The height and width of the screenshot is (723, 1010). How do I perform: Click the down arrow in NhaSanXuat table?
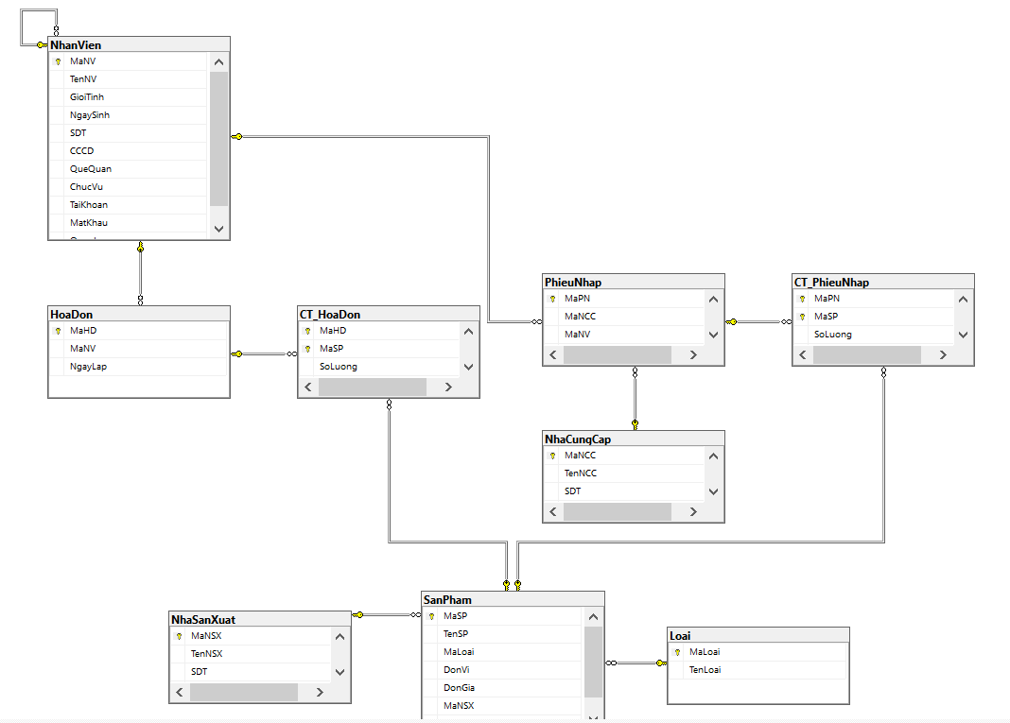tap(340, 672)
